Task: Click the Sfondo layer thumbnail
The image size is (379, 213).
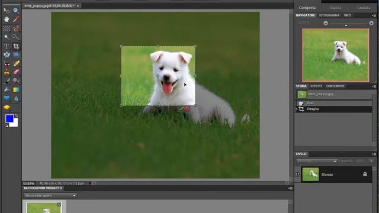Action: coord(310,174)
